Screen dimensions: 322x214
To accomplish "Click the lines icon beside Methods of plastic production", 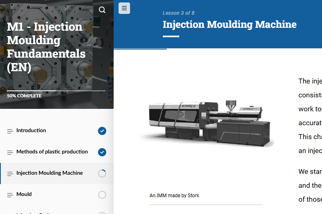I will pyautogui.click(x=10, y=152).
